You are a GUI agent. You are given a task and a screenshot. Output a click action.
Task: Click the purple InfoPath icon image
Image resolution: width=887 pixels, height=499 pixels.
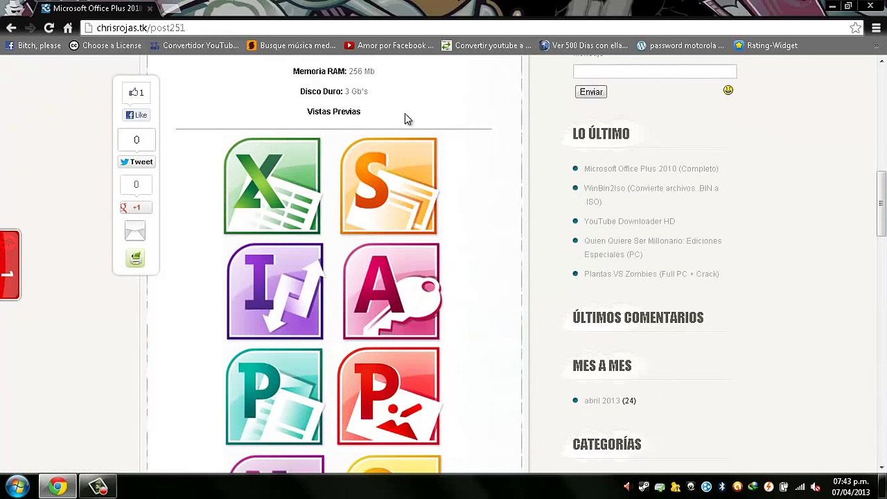(275, 291)
